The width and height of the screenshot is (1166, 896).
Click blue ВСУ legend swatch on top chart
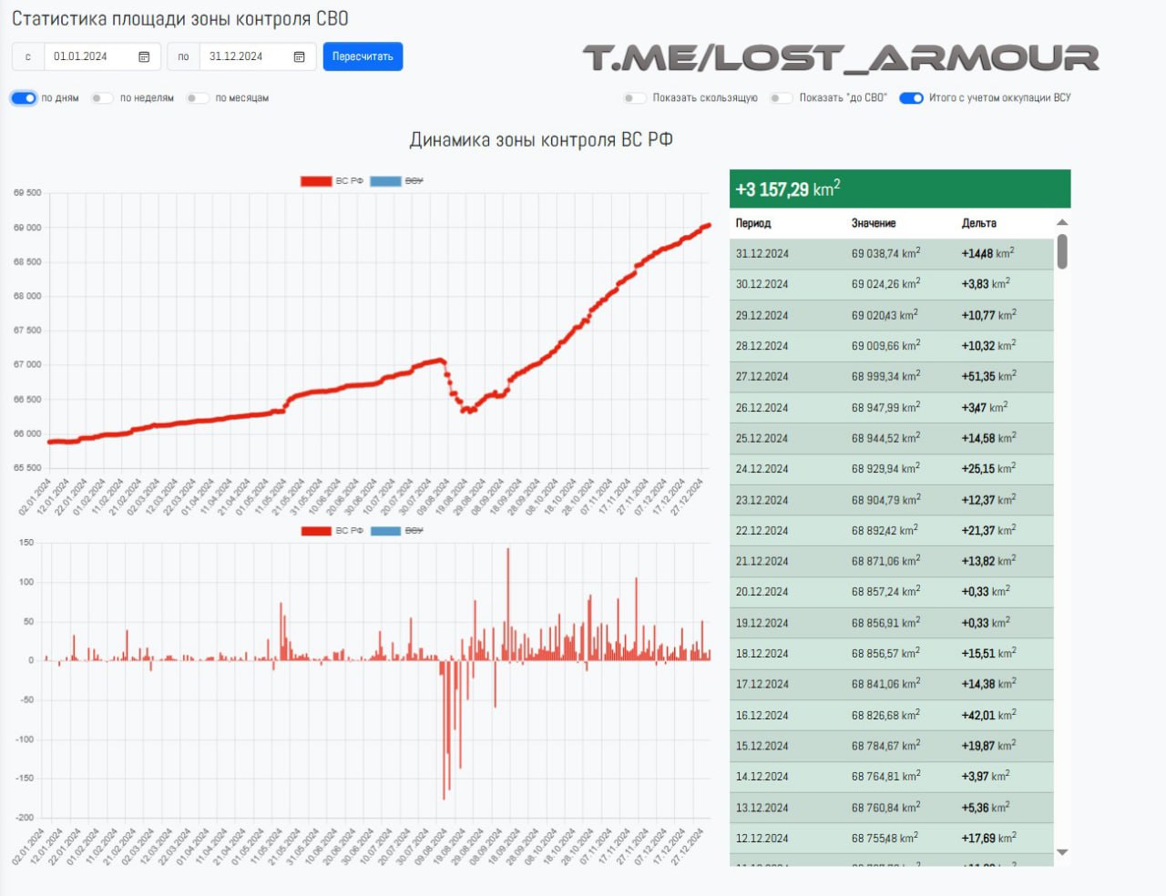(x=385, y=181)
